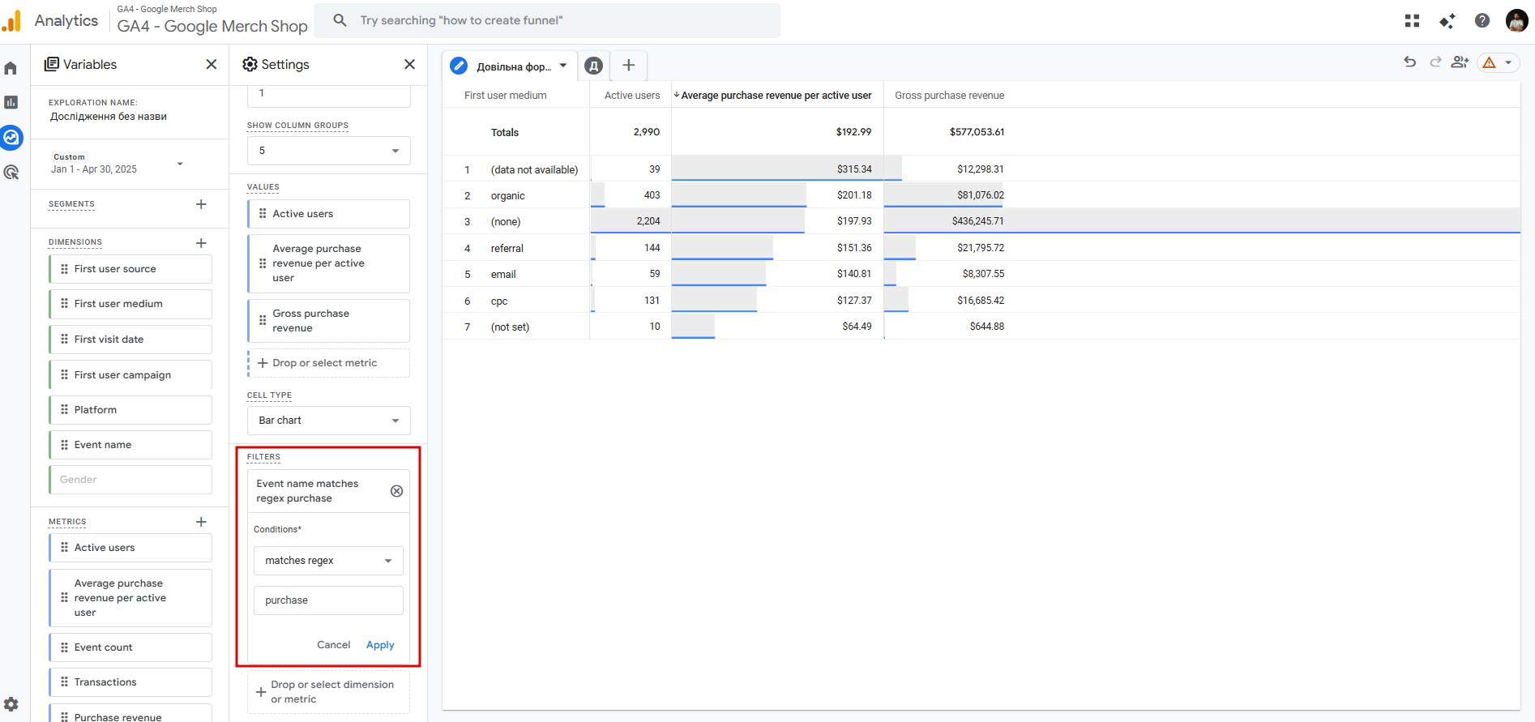Screen dimensions: 1535x722
Task: Add a new exploration tab
Action: 628,66
